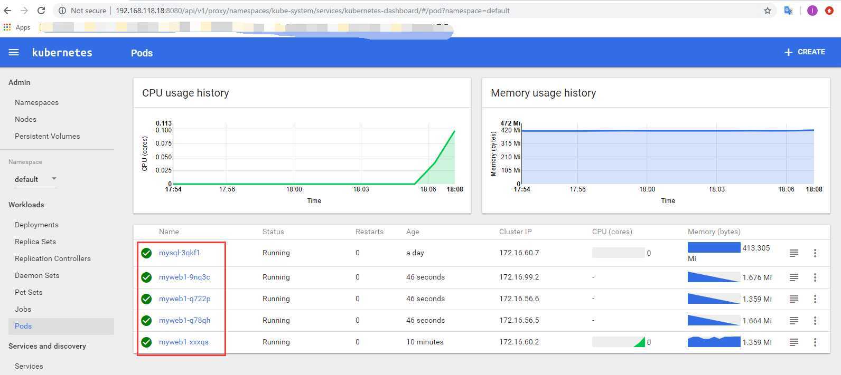Image resolution: width=841 pixels, height=375 pixels.
Task: Open logs icon for myweb1-9nq3c
Action: click(x=793, y=277)
